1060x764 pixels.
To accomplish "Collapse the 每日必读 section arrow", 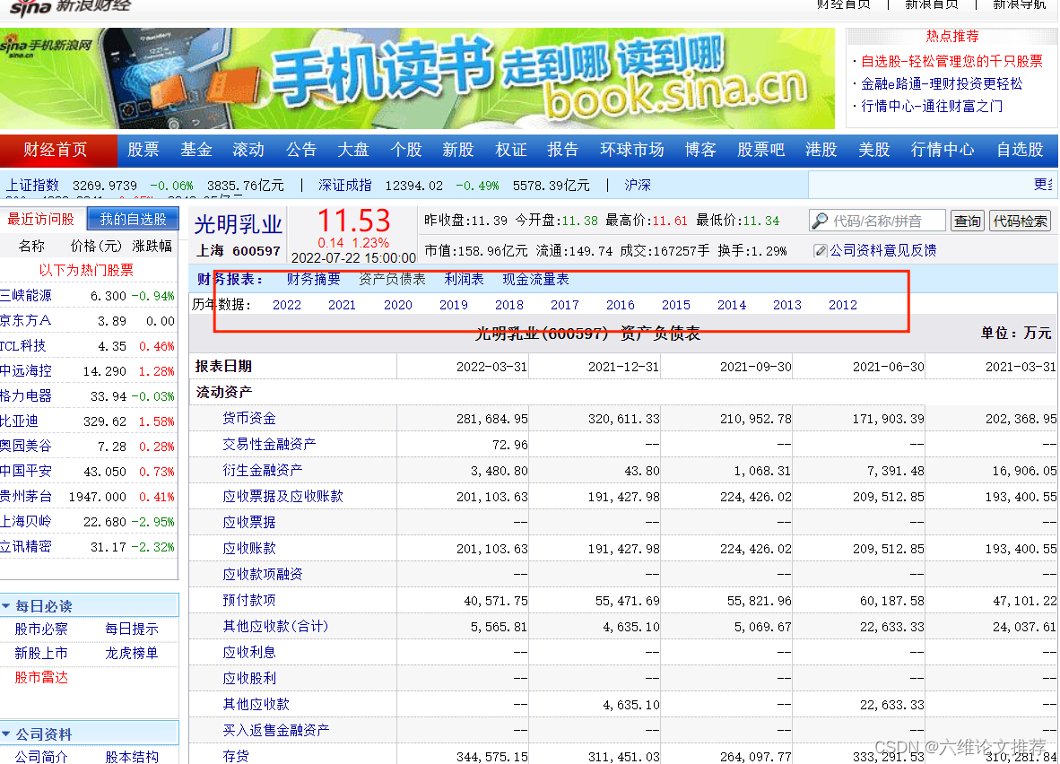I will click(x=6, y=606).
